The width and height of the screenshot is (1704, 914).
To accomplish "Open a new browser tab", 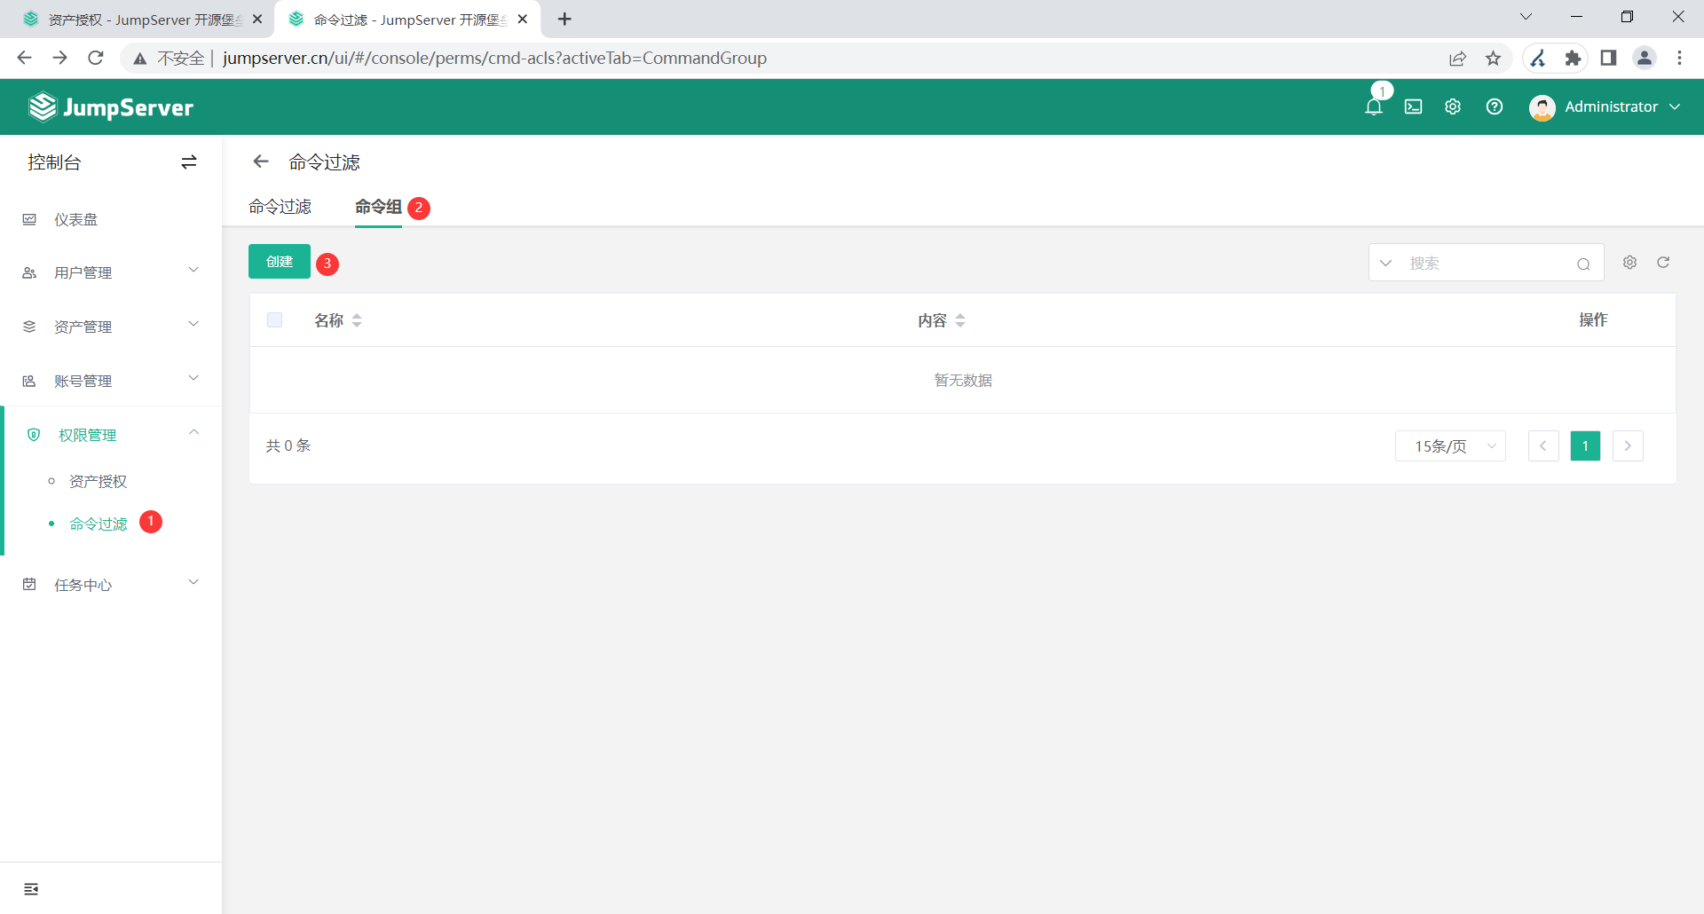I will click(x=564, y=19).
